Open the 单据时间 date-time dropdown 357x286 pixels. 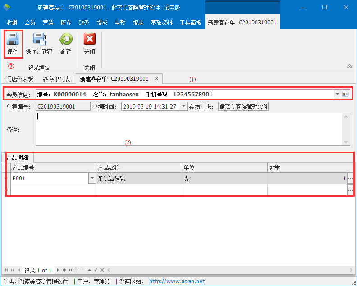[183, 107]
